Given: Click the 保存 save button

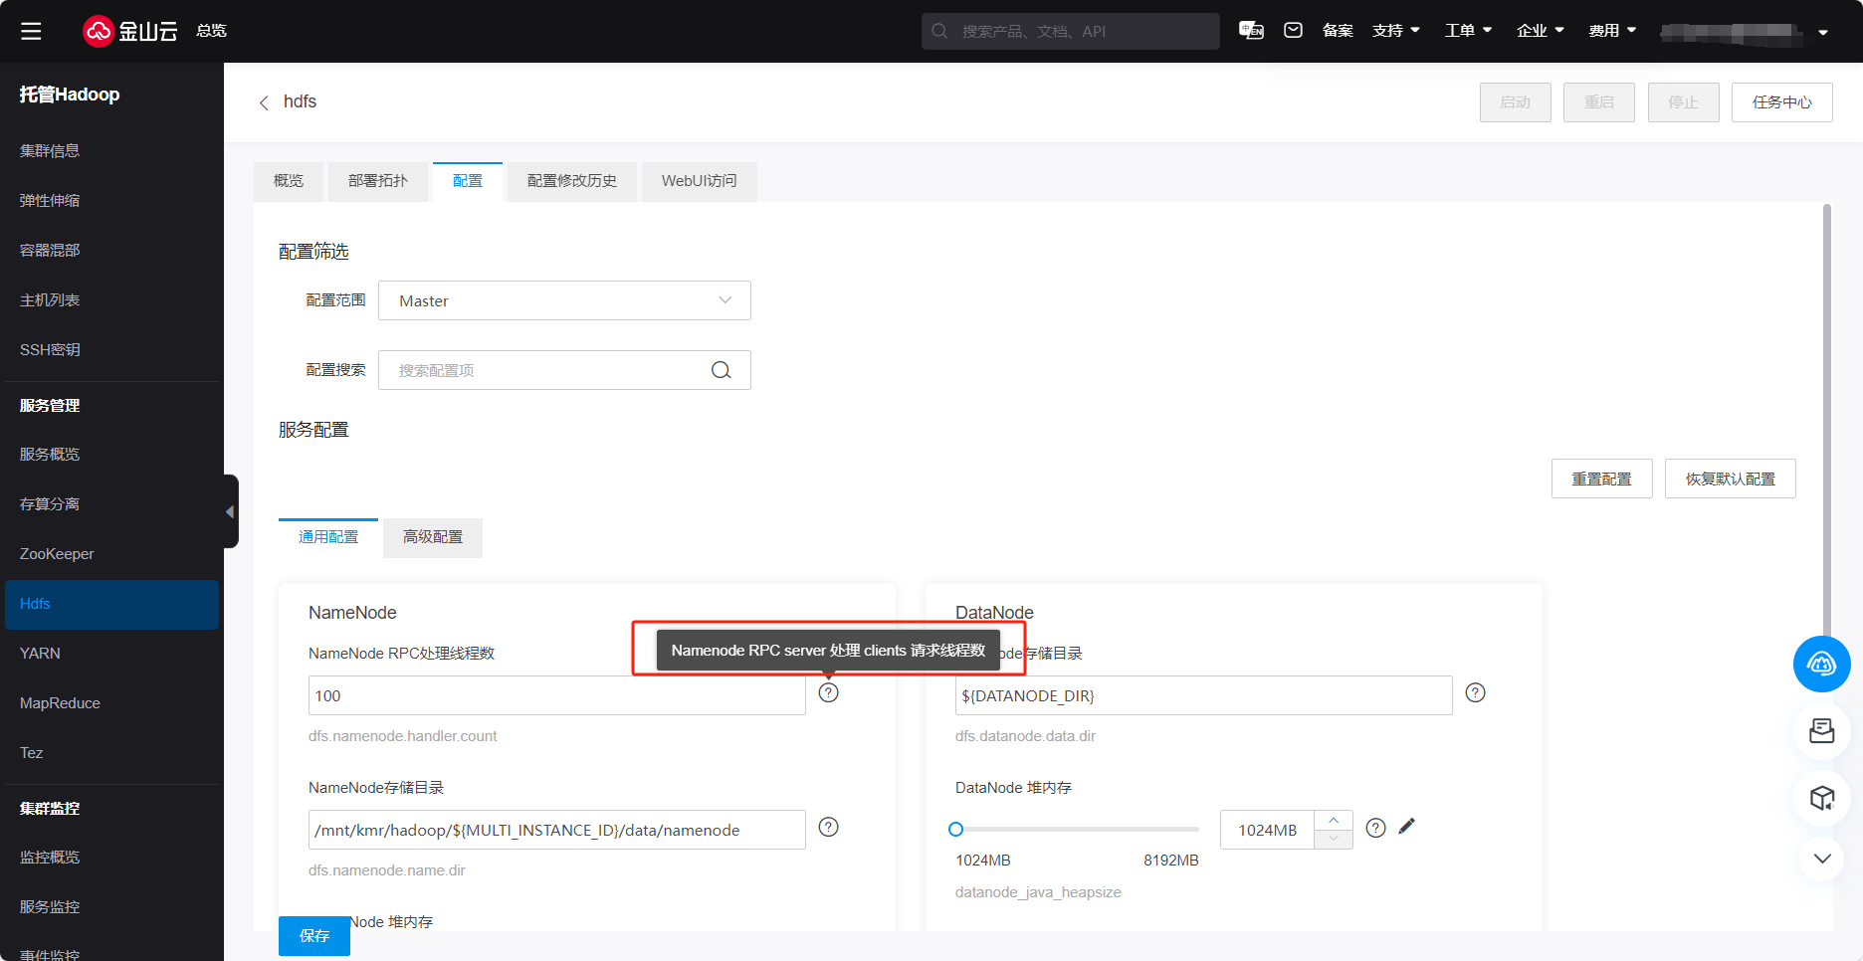Looking at the screenshot, I should 314,935.
